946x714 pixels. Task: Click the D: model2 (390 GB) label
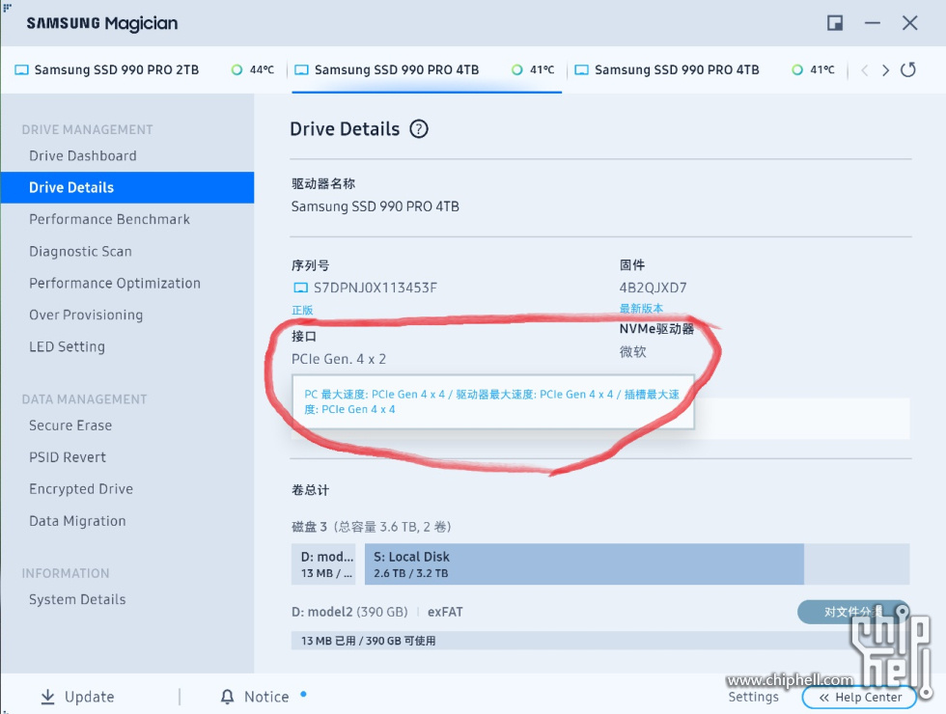[x=349, y=612]
